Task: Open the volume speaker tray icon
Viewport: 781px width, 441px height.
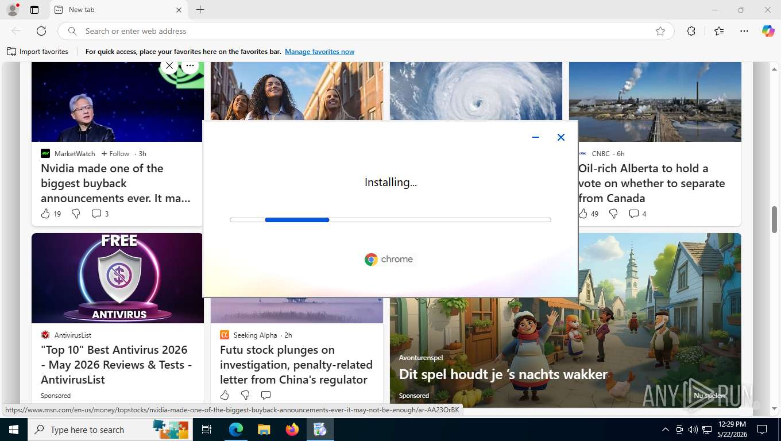Action: [x=693, y=430]
